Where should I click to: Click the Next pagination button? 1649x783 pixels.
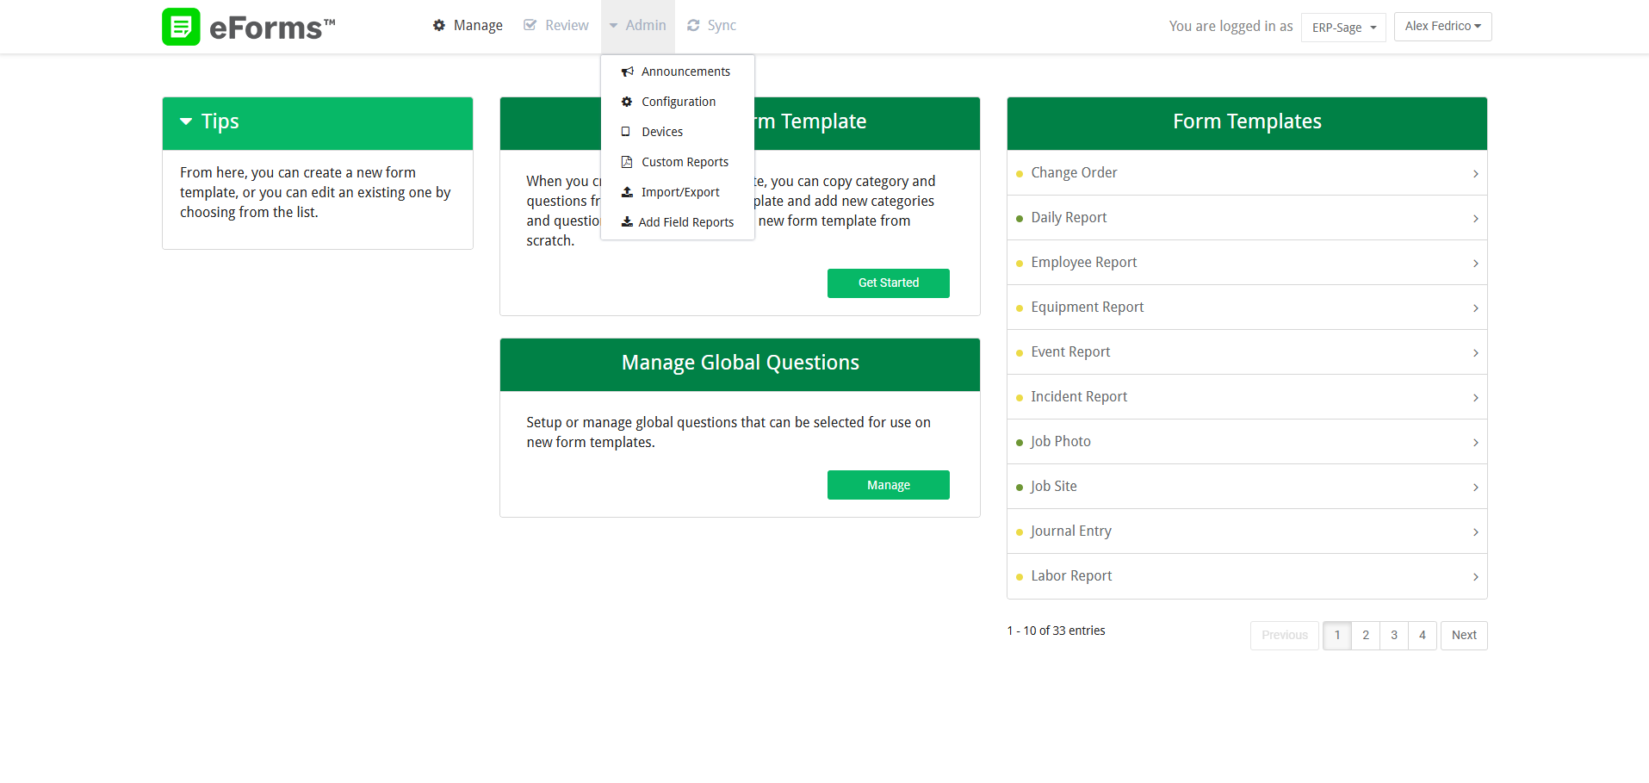pyautogui.click(x=1464, y=636)
